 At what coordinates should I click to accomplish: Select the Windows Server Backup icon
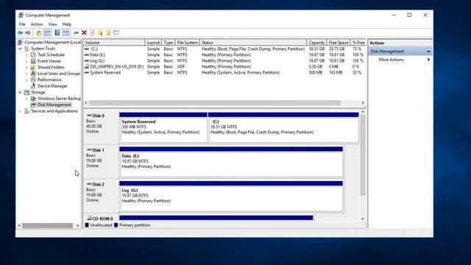[33, 99]
